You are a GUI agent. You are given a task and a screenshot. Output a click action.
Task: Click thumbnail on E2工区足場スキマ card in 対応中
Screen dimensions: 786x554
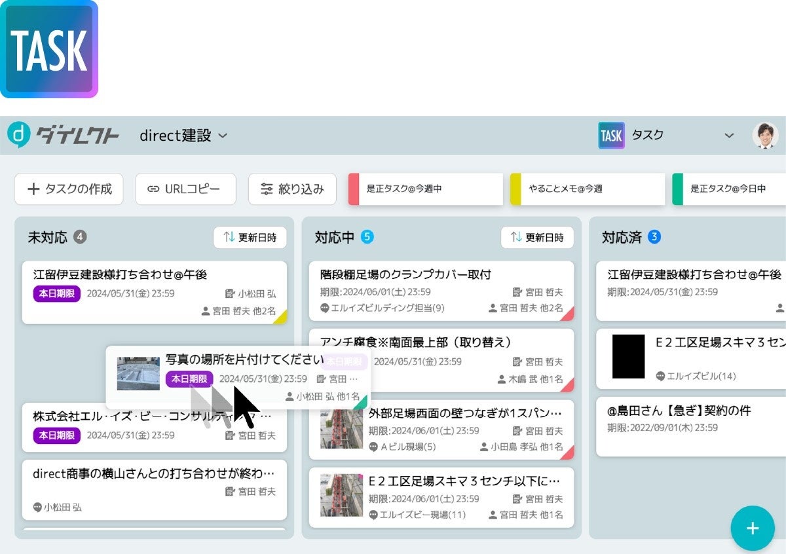[x=341, y=495]
